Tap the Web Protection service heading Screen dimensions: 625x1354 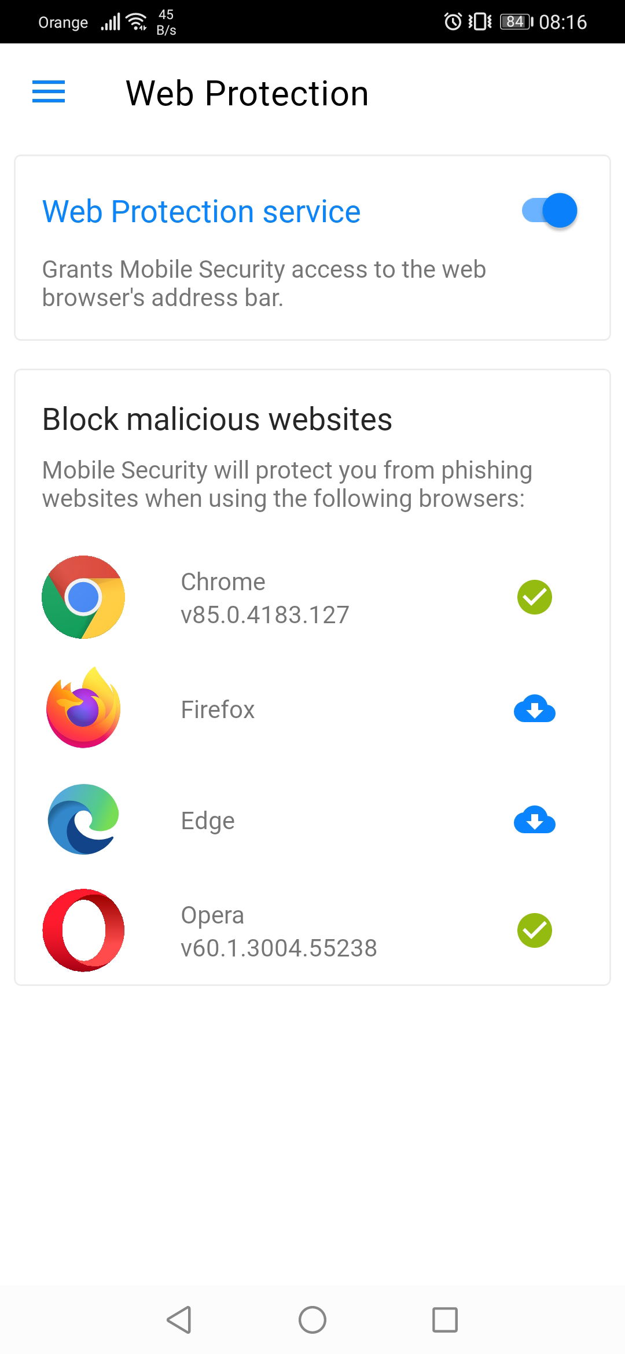coord(201,212)
